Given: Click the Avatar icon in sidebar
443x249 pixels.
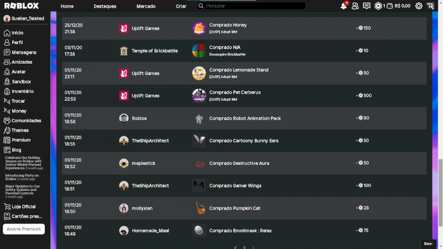Looking at the screenshot, I should point(7,72).
